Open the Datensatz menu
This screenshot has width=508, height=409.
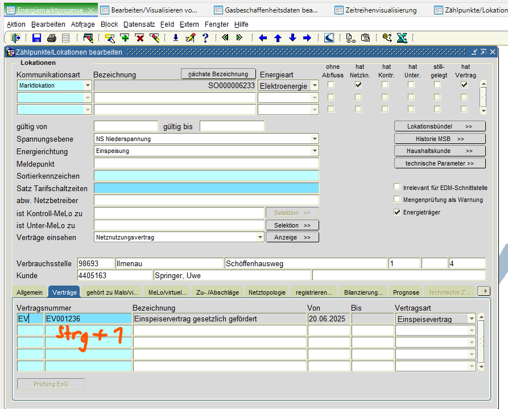tap(139, 24)
